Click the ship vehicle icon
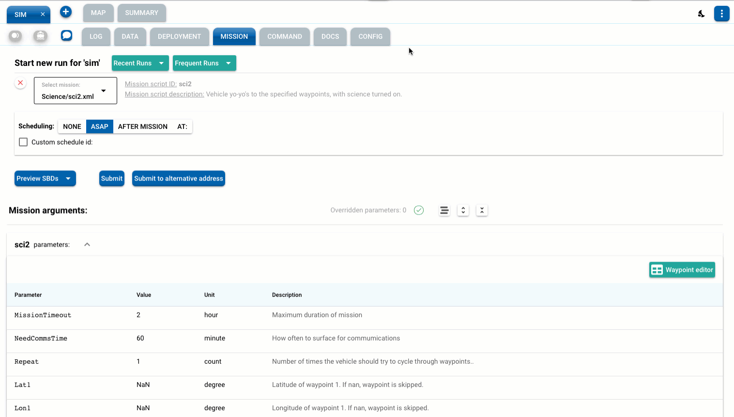Image resolution: width=734 pixels, height=417 pixels. [x=41, y=36]
